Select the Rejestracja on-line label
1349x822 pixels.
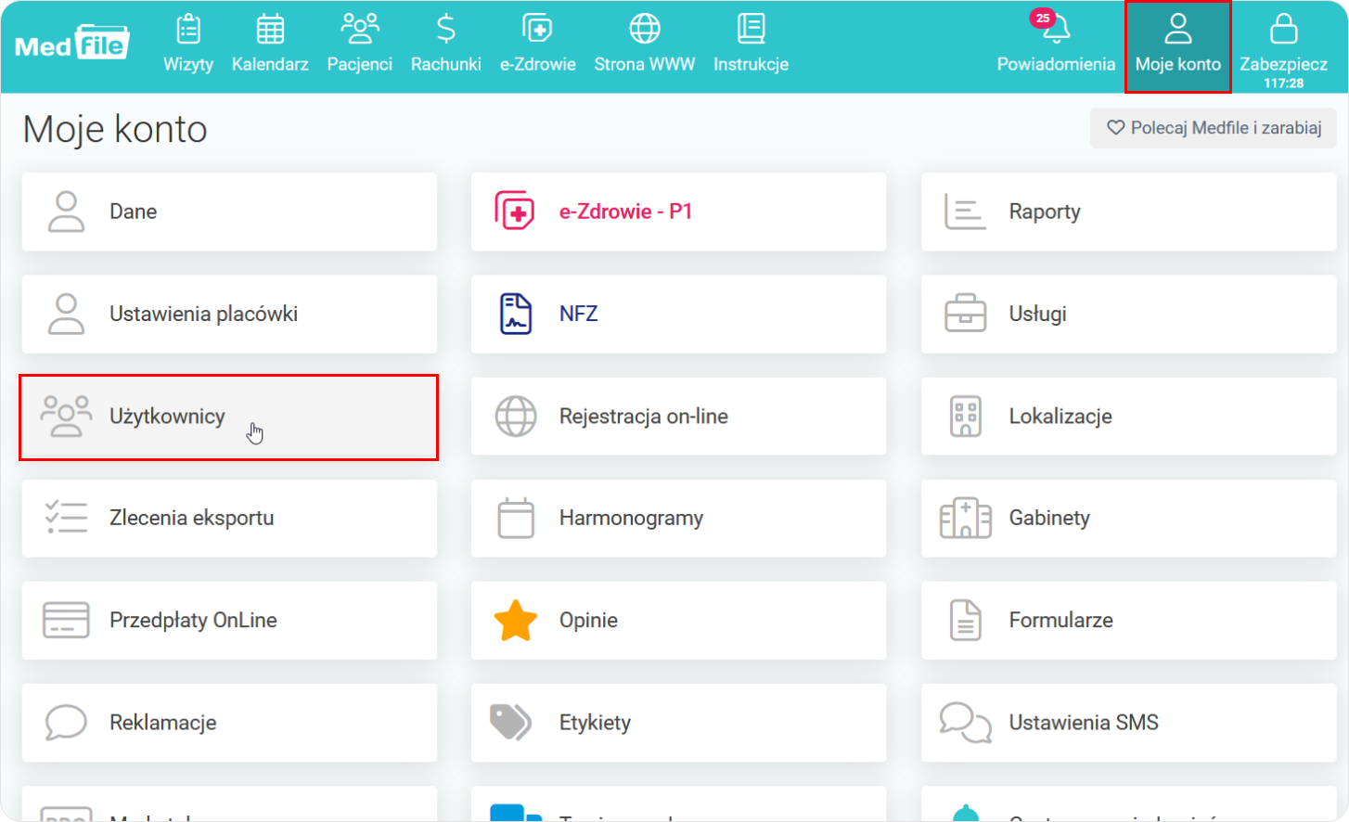(x=644, y=417)
